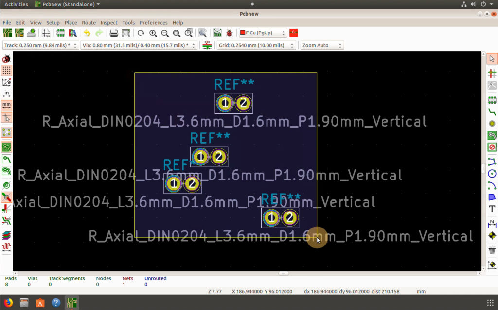Open the Zoom Auto dropdown

pyautogui.click(x=322, y=45)
